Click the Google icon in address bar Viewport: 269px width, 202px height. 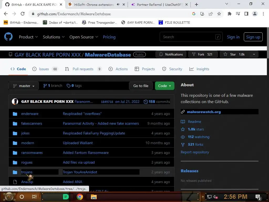click(x=194, y=14)
